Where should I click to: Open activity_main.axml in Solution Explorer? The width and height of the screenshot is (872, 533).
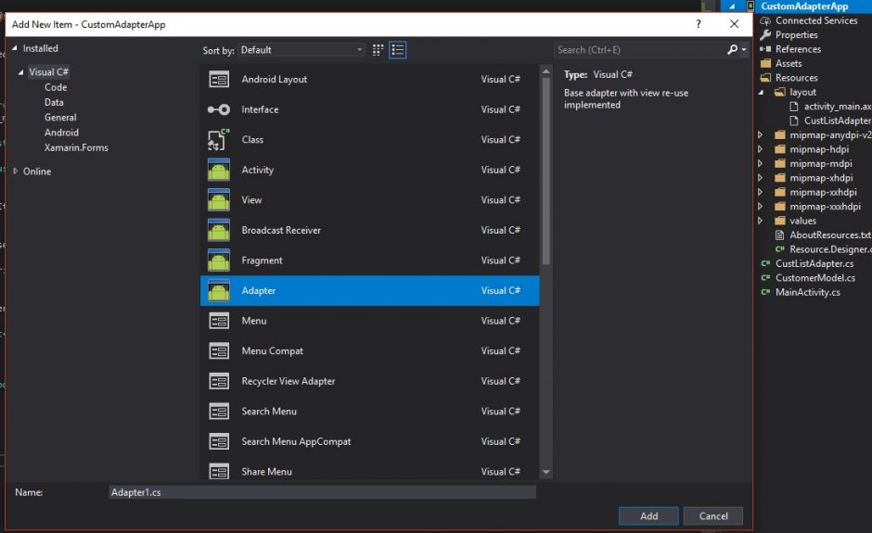tap(837, 107)
